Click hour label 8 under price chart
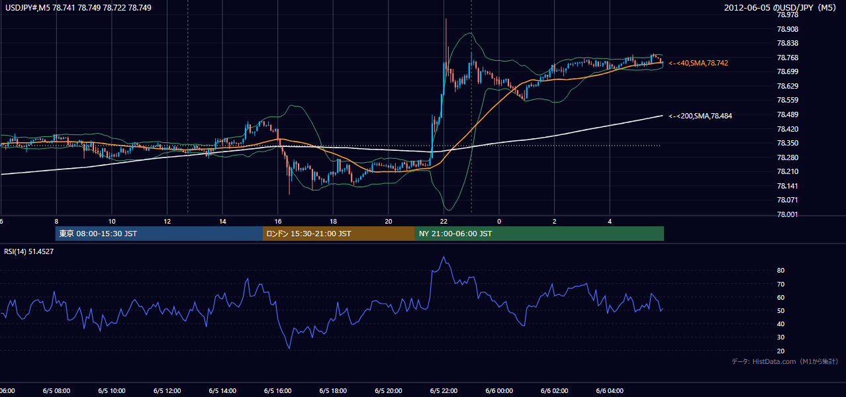The image size is (846, 397). (x=56, y=221)
